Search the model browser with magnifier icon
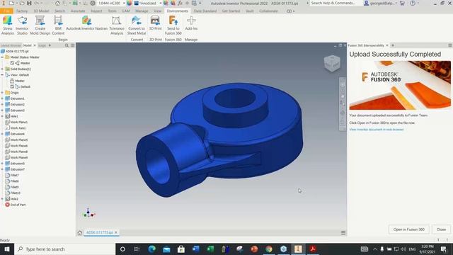Viewport: 453px width, 255px height. (67, 45)
